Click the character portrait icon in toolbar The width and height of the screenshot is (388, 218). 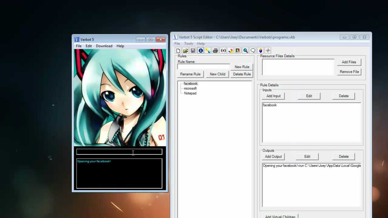(238, 51)
